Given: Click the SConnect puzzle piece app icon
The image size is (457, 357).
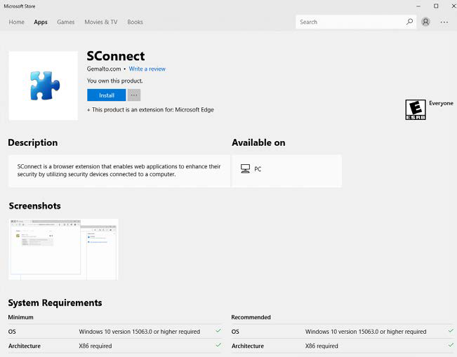Looking at the screenshot, I should (x=44, y=86).
